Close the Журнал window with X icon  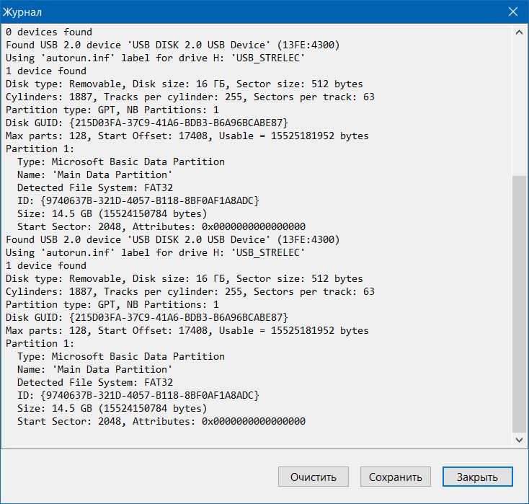pos(513,12)
